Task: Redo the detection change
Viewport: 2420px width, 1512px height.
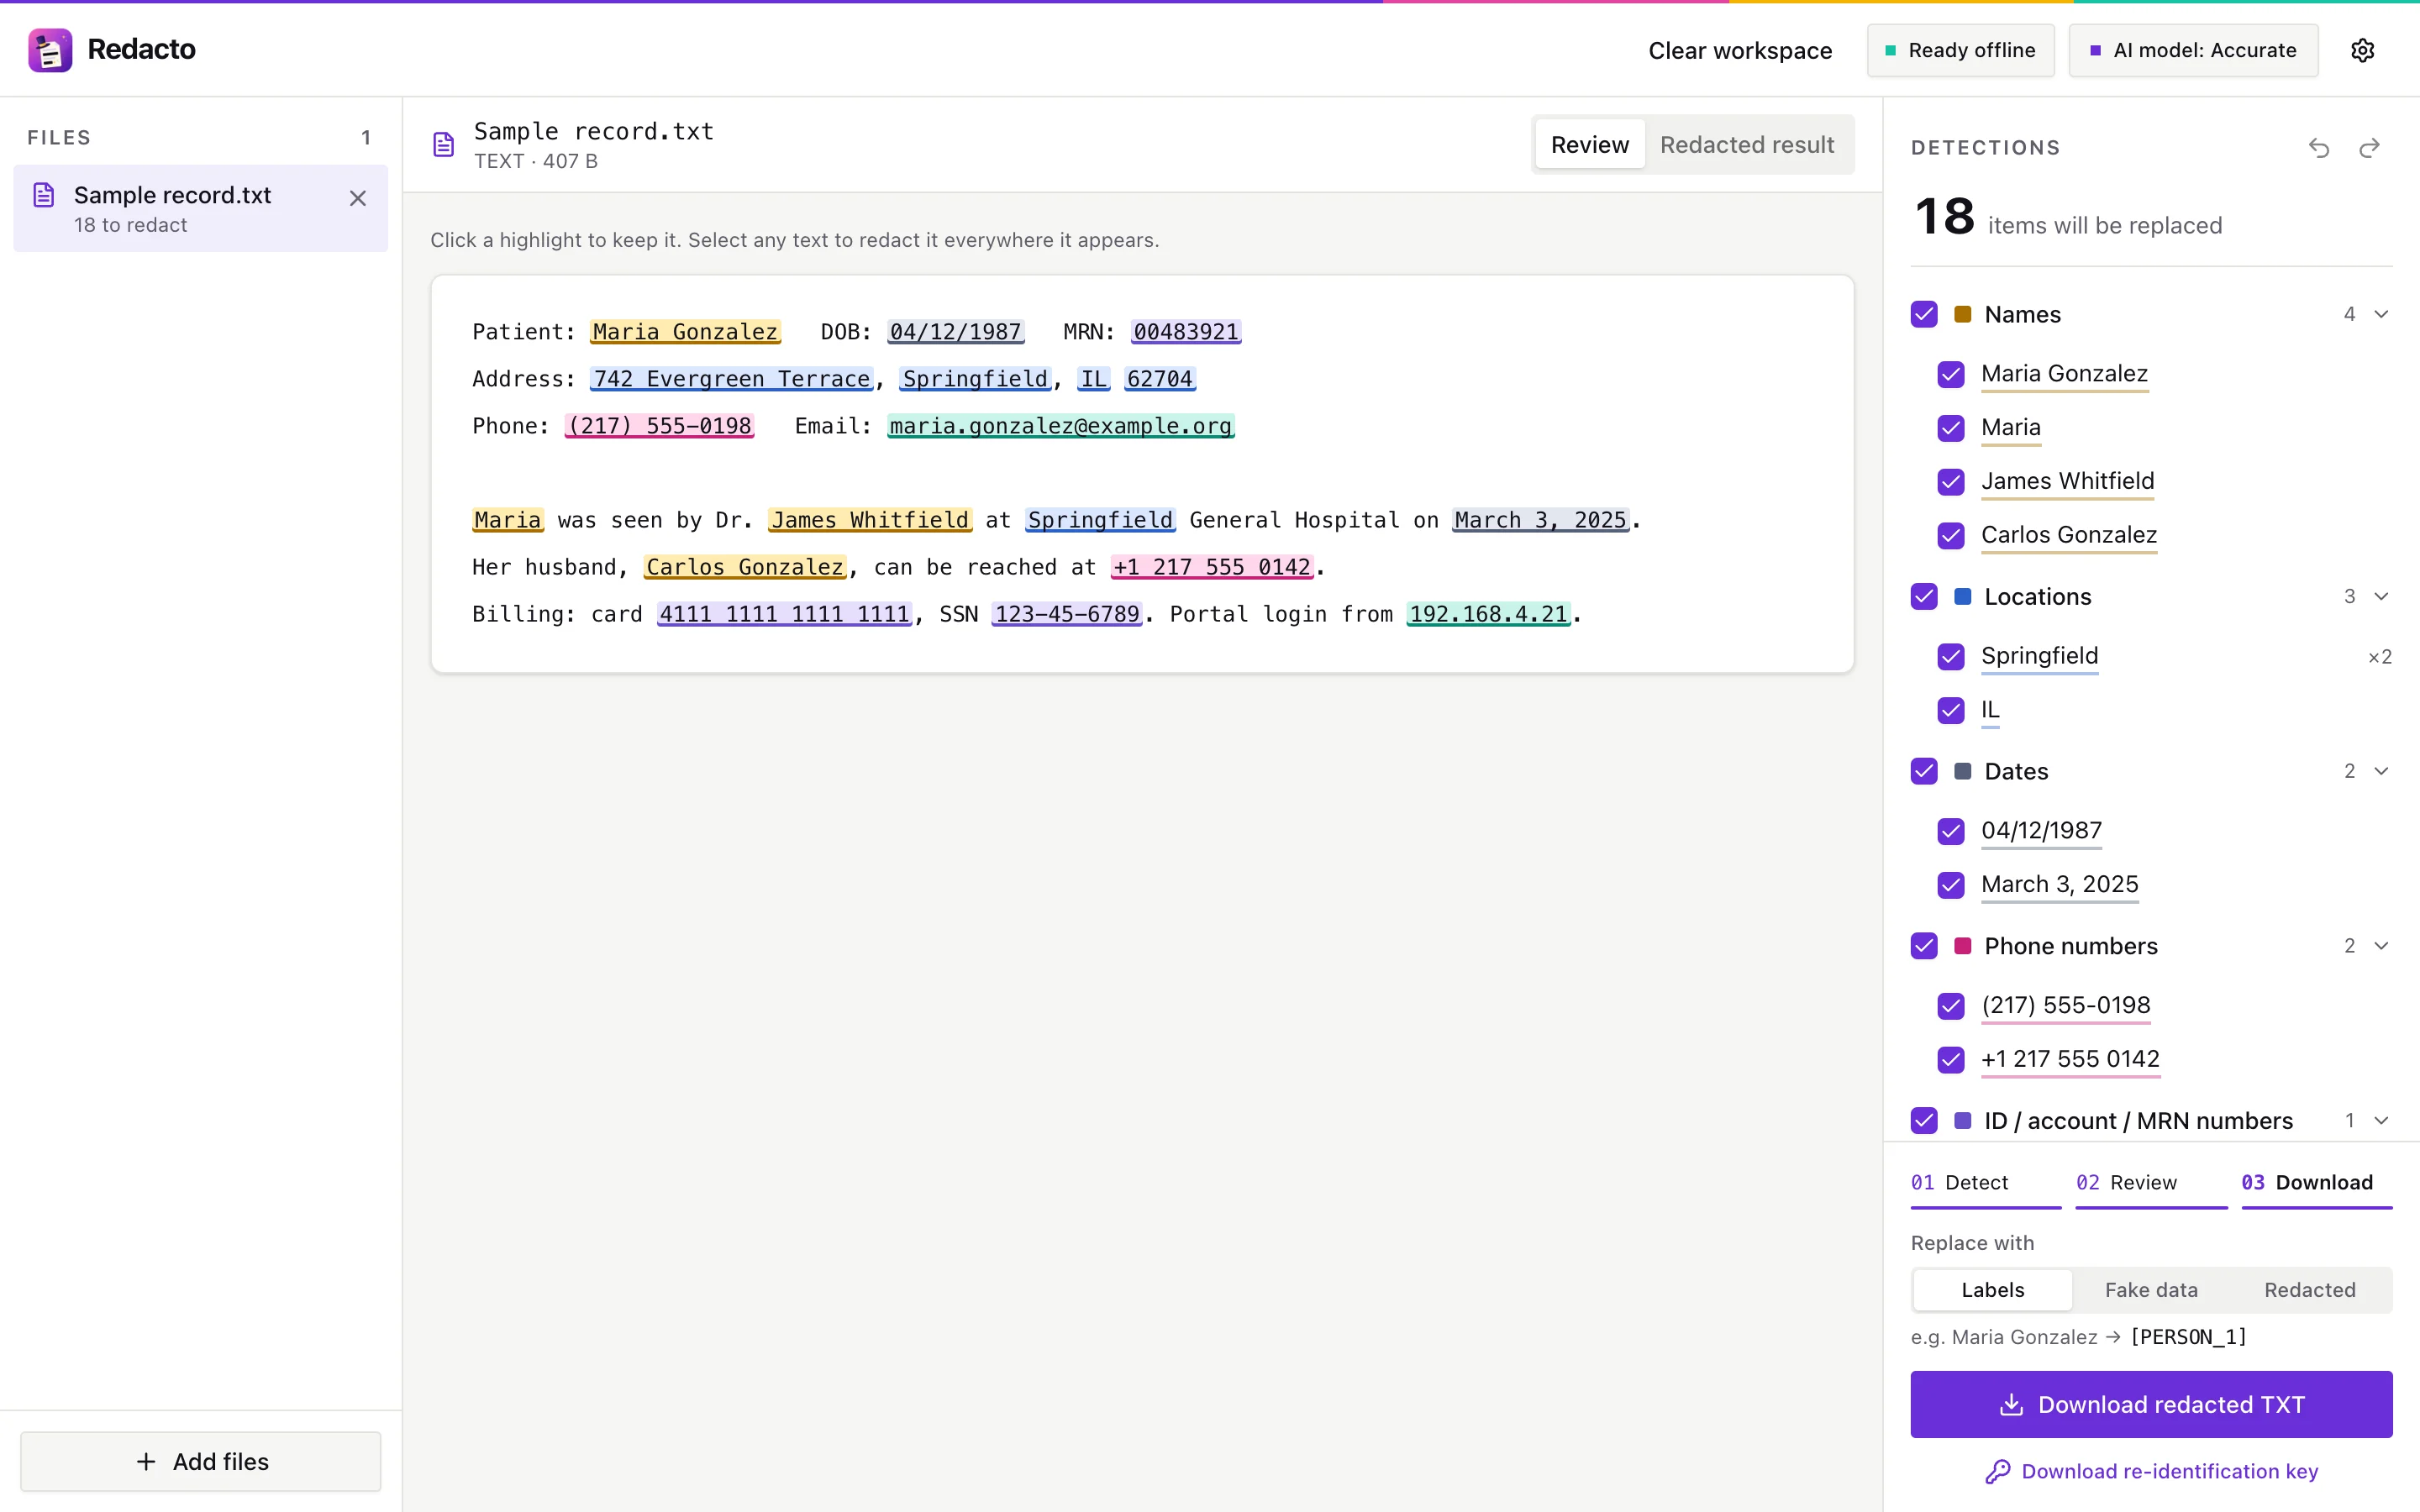Action: (2369, 148)
